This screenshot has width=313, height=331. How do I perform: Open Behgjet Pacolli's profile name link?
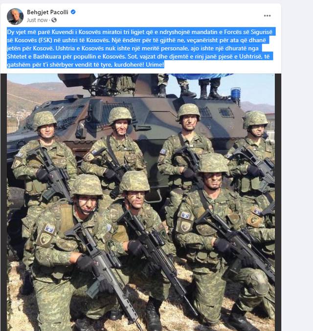click(x=47, y=12)
